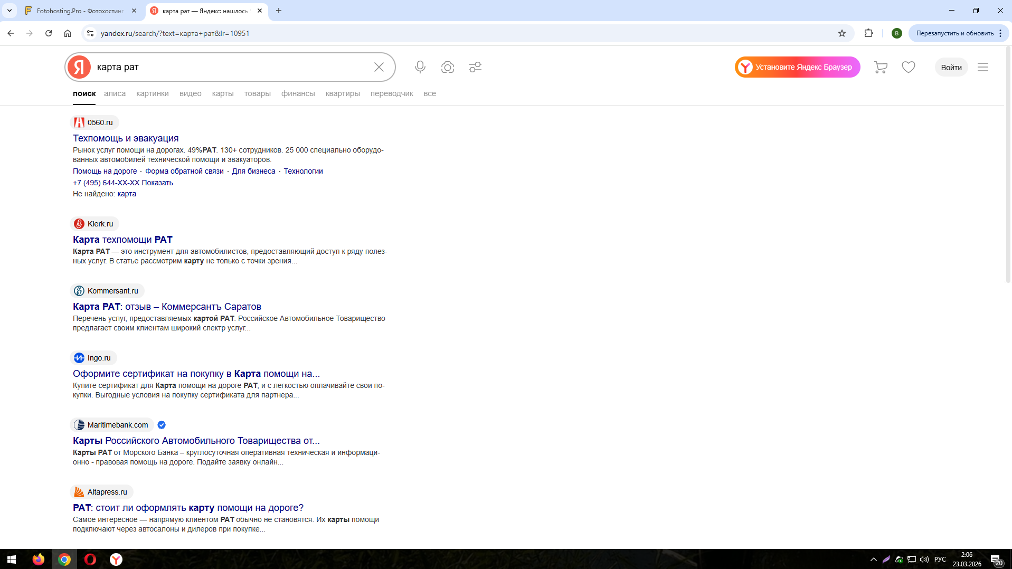Image resolution: width=1012 pixels, height=569 pixels.
Task: Click Установите Яндекс Браузер button
Action: coord(797,67)
